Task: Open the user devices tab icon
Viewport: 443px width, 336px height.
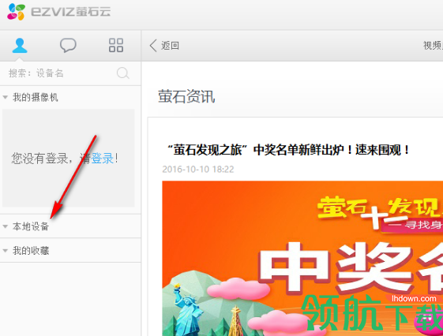Action: click(20, 46)
